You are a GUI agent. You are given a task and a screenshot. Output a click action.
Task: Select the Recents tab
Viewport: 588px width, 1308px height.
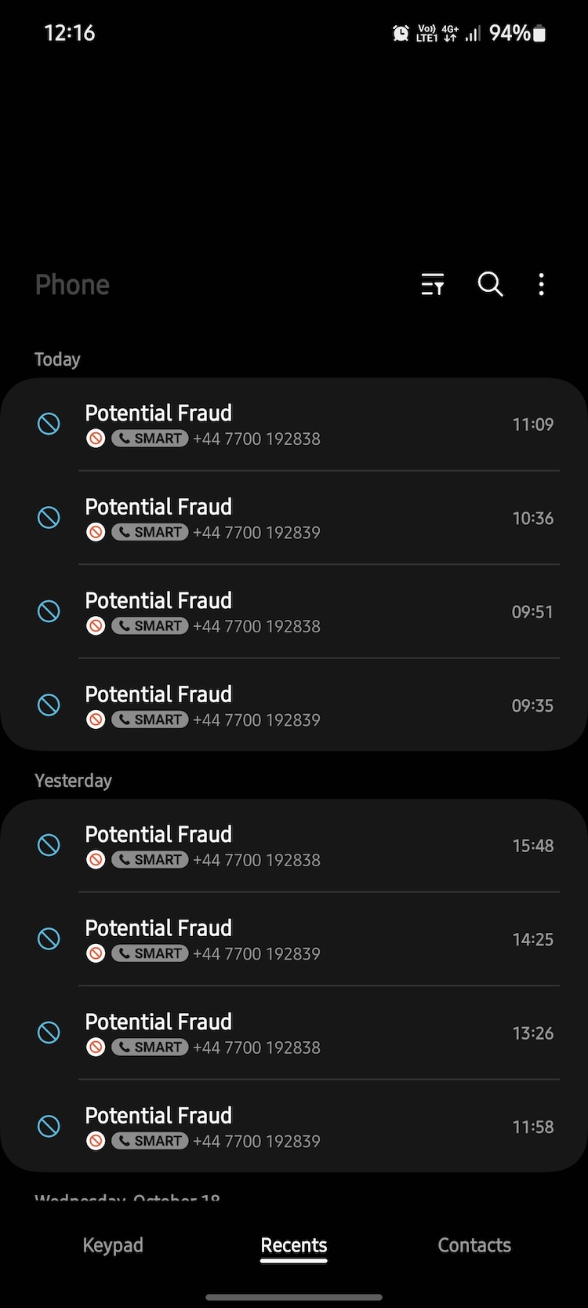click(x=294, y=1245)
